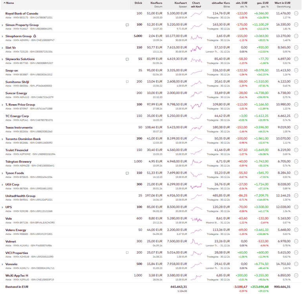The image size is (303, 294).
Task: Open options menu for Vonovia
Action: [x=296, y=264]
